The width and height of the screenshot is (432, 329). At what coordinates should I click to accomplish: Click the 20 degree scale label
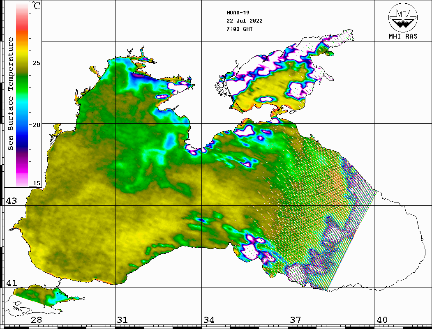(x=36, y=125)
